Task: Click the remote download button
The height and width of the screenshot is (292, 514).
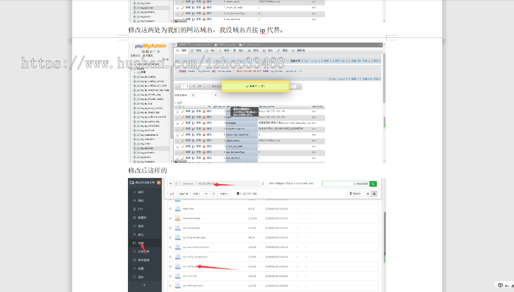Action: click(x=183, y=194)
